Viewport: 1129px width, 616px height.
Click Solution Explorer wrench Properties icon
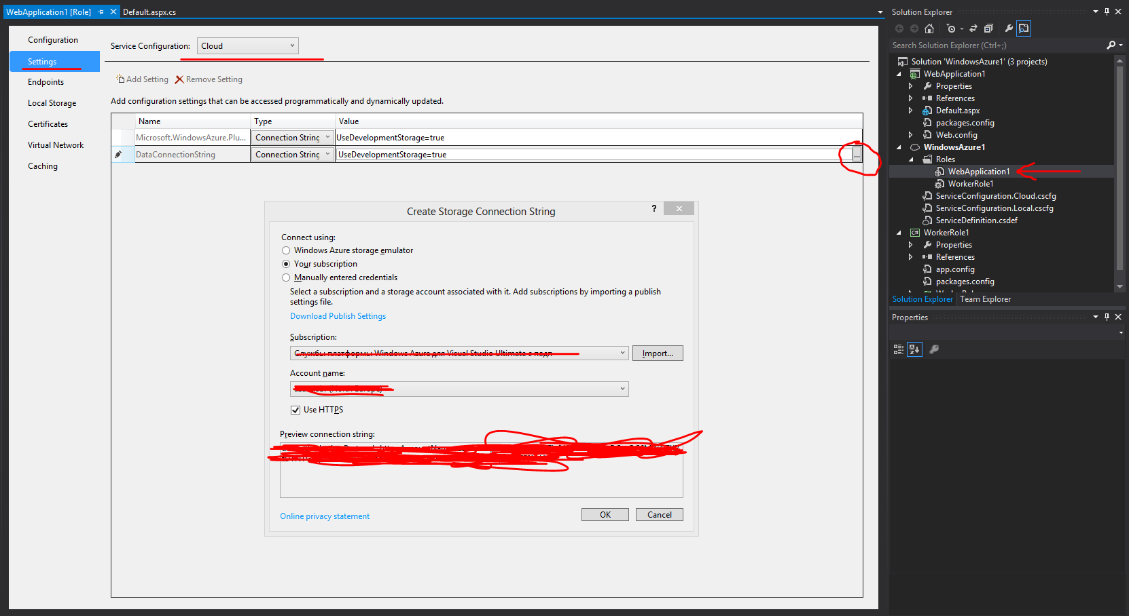click(x=1009, y=28)
